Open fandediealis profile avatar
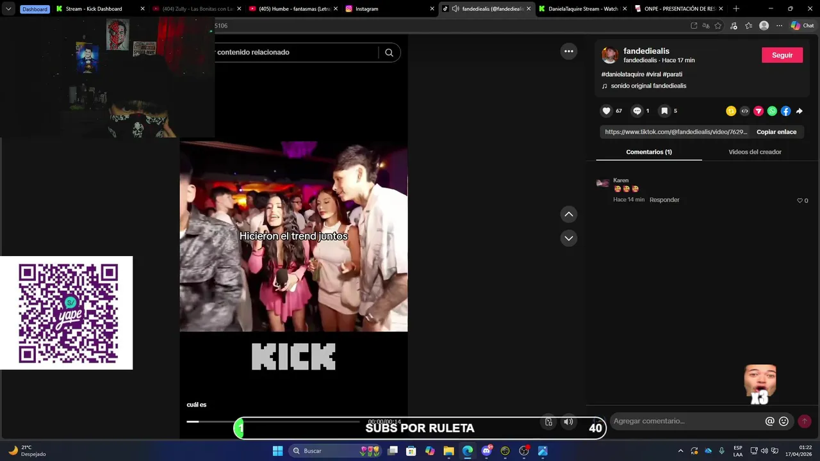This screenshot has height=461, width=820. click(610, 55)
